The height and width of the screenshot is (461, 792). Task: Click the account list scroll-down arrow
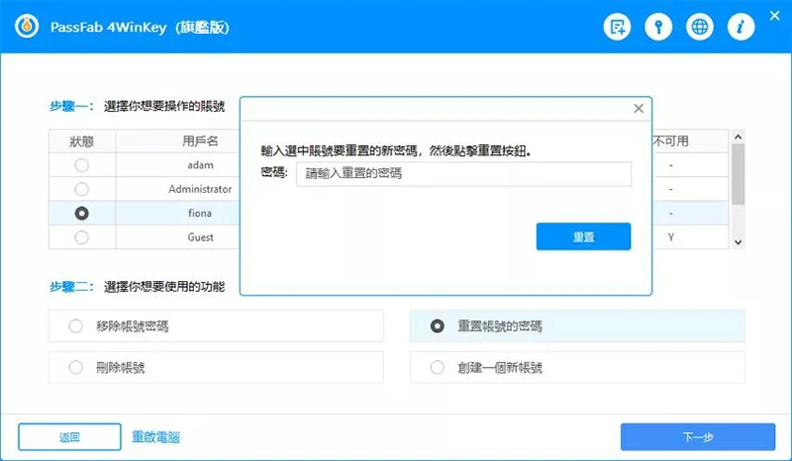[738, 242]
